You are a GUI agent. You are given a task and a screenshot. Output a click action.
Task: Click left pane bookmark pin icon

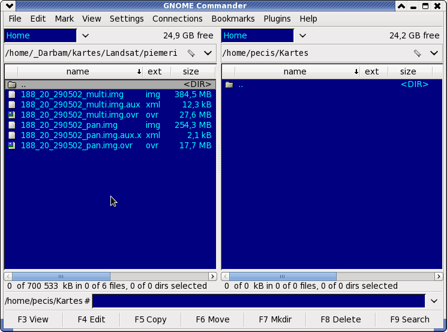coord(191,53)
